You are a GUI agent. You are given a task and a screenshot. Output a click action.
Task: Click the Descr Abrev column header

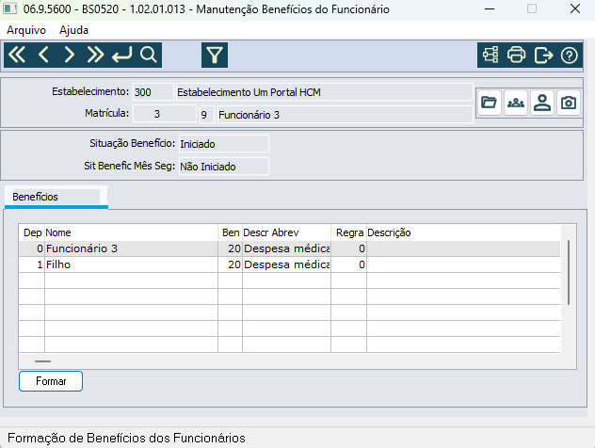coord(286,232)
